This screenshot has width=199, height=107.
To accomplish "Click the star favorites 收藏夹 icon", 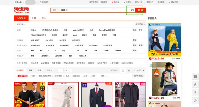I will pos(124,2).
